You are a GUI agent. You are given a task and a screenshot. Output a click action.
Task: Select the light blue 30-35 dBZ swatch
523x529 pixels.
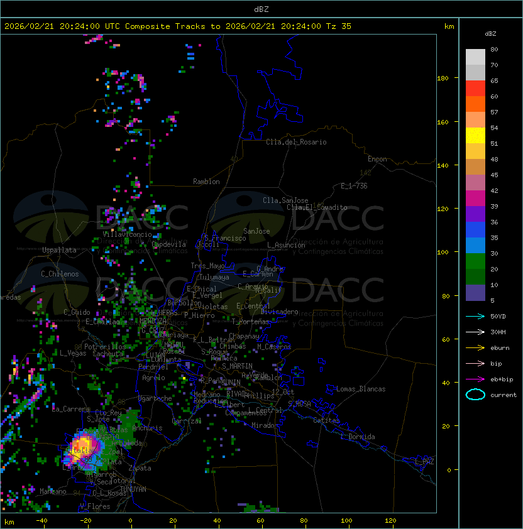click(x=475, y=246)
